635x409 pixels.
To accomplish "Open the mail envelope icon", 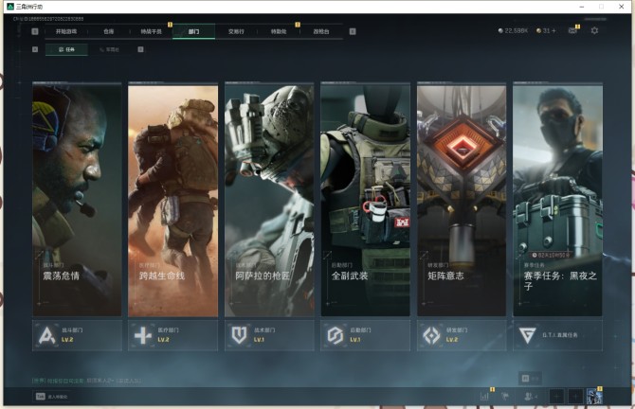I will point(572,30).
